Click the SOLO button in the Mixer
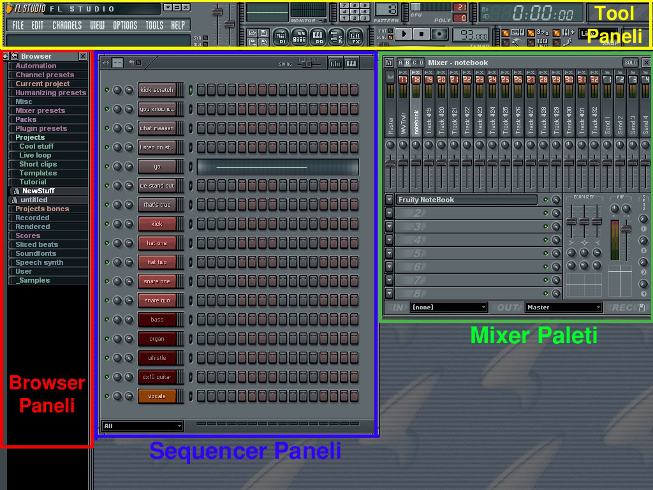The width and height of the screenshot is (653, 490). pyautogui.click(x=631, y=63)
